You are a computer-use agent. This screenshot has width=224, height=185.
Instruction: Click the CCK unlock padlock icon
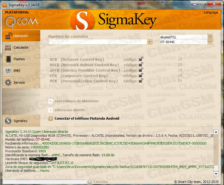pyautogui.click(x=141, y=75)
